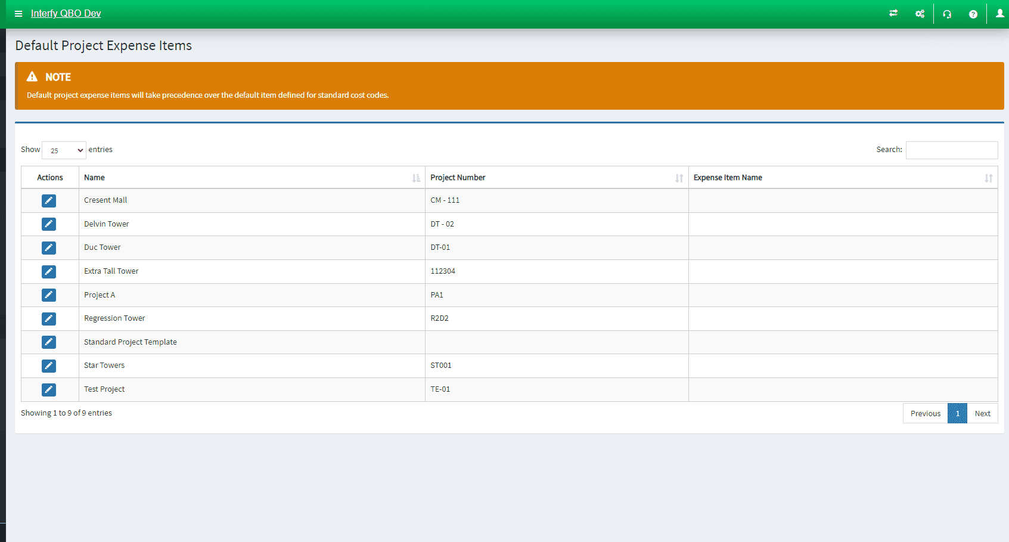
Task: Click the Interfy QBO Dev link
Action: point(66,14)
